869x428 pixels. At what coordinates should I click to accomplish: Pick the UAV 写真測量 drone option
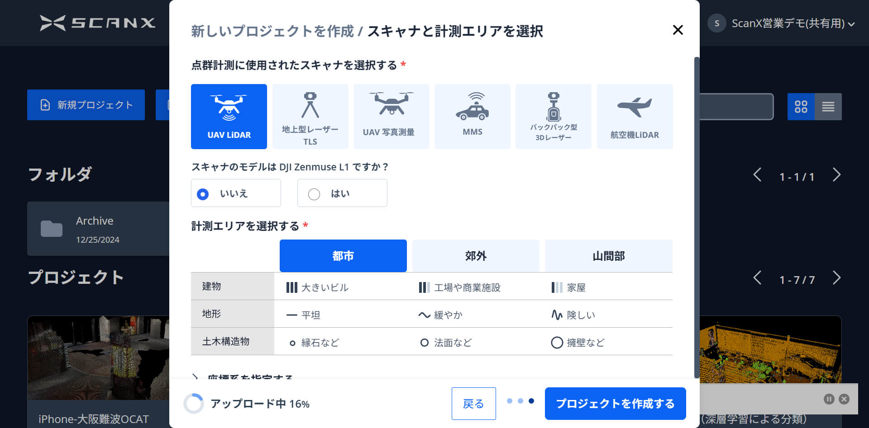click(391, 116)
